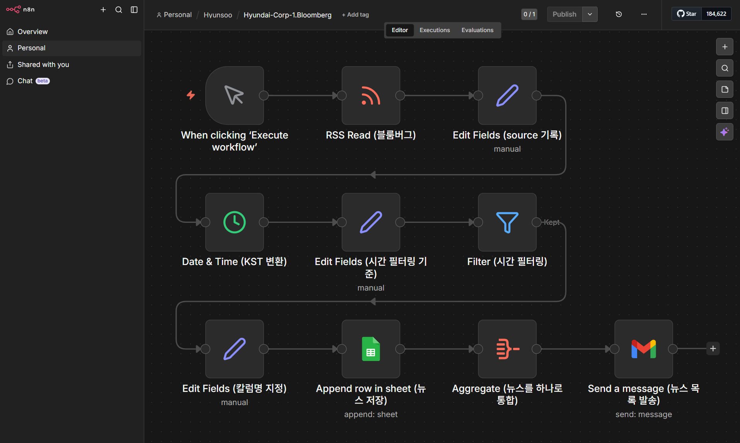Image resolution: width=740 pixels, height=443 pixels.
Task: Select the Aggregate node icon
Action: point(507,349)
